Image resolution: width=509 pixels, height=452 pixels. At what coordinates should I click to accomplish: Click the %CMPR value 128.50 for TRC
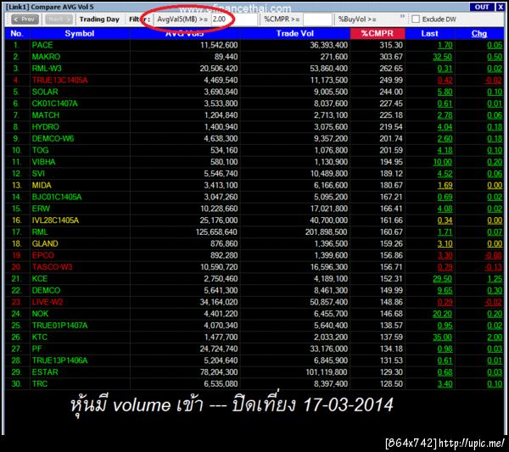391,384
